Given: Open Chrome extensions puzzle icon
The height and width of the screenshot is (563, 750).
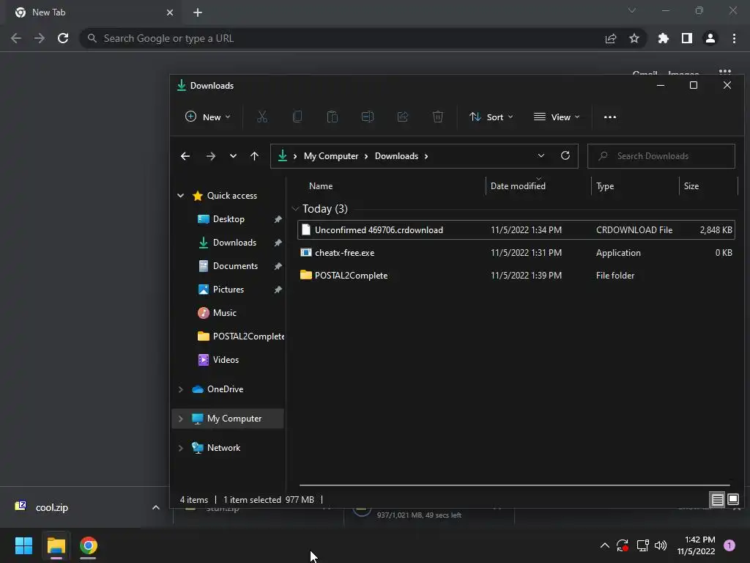Looking at the screenshot, I should (x=664, y=38).
